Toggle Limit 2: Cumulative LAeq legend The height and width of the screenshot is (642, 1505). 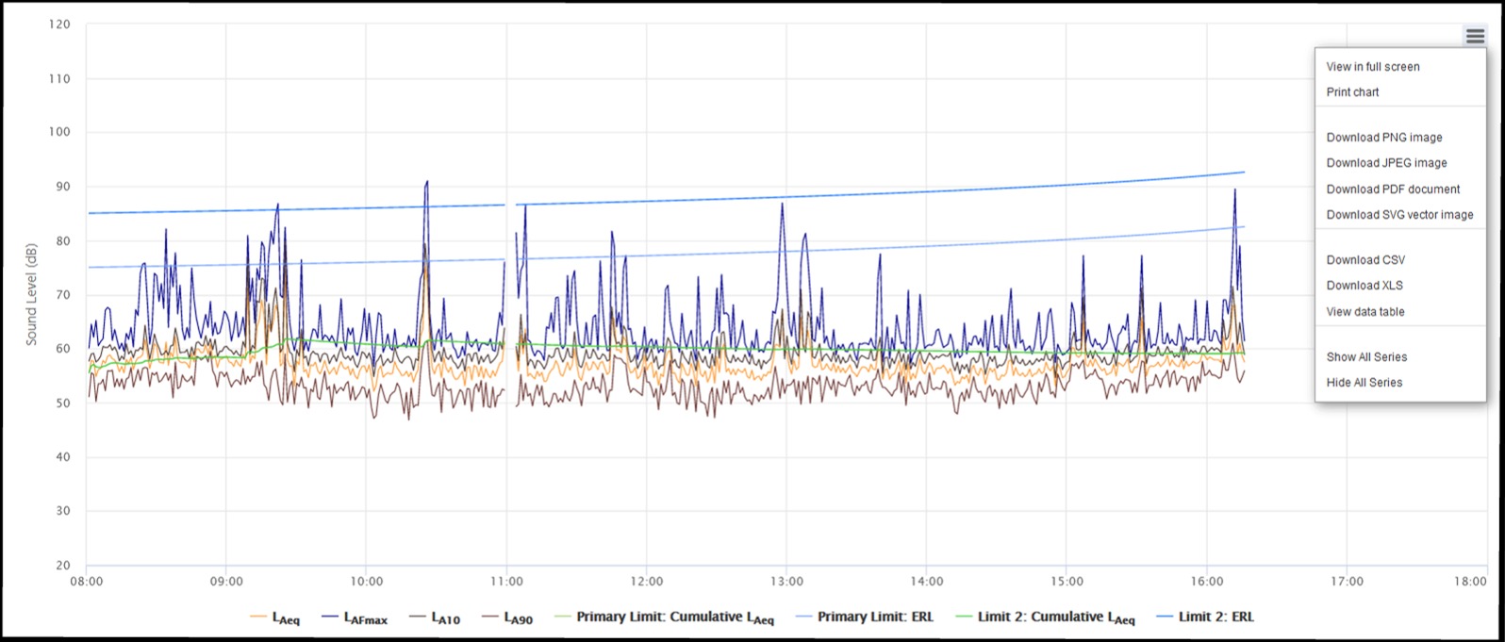(1044, 617)
